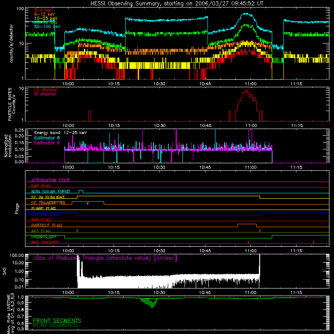Select the 'Collimator 8' legend label

click(47, 138)
